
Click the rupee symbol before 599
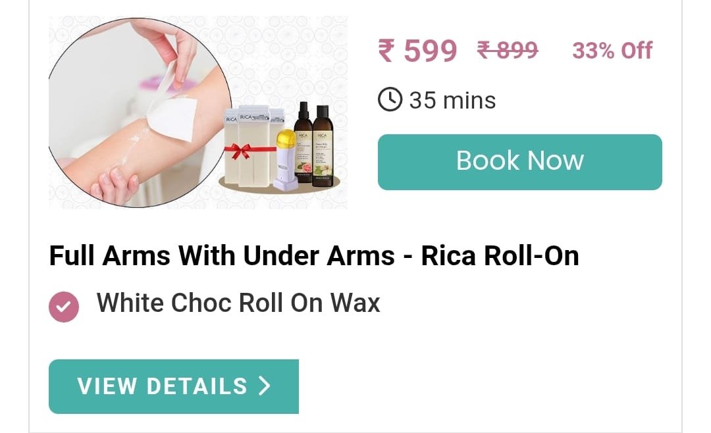pyautogui.click(x=386, y=50)
